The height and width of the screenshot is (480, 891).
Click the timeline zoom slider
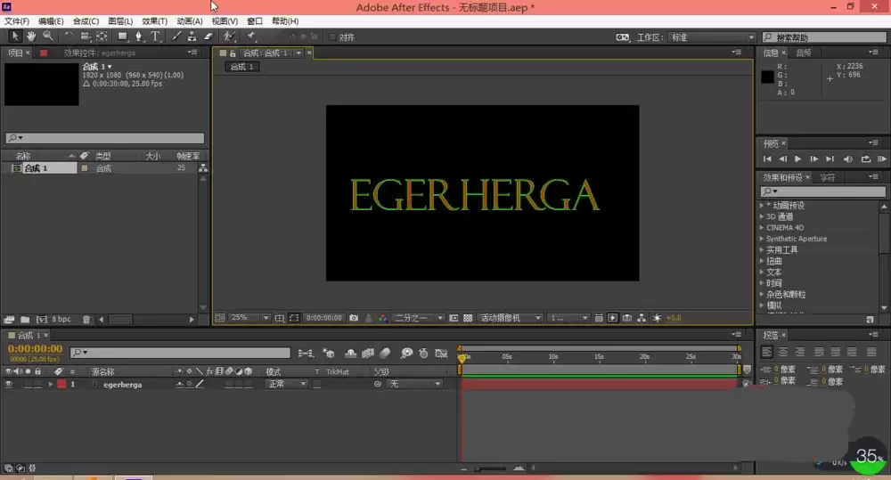pos(491,468)
